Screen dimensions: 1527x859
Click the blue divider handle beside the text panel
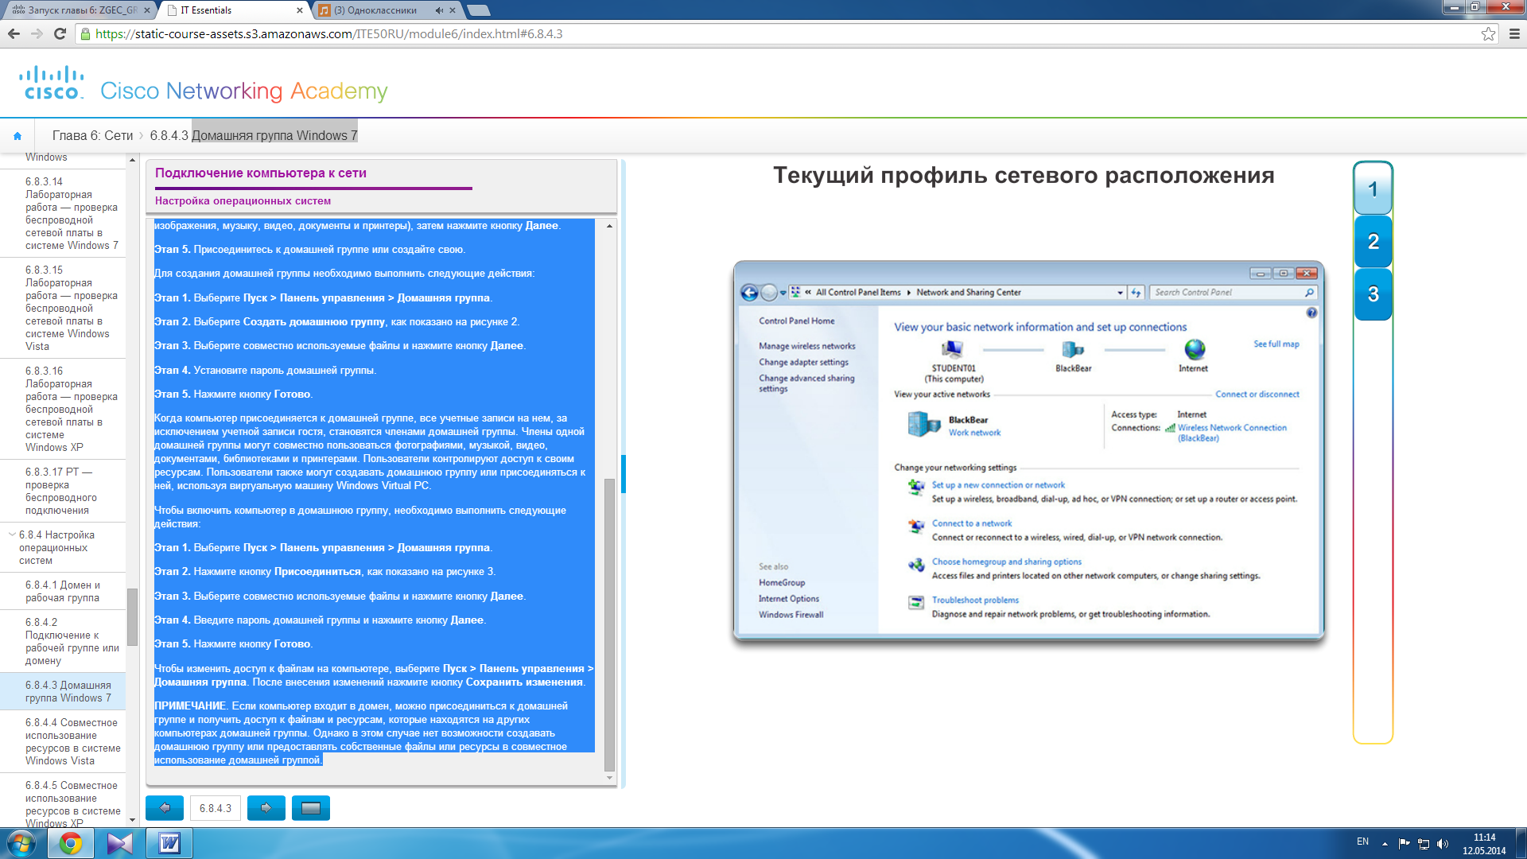click(624, 473)
